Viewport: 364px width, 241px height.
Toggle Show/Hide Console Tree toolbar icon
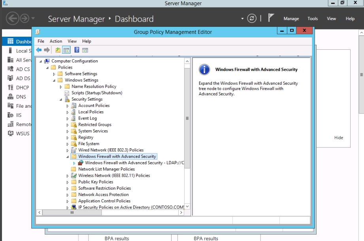tap(66, 50)
